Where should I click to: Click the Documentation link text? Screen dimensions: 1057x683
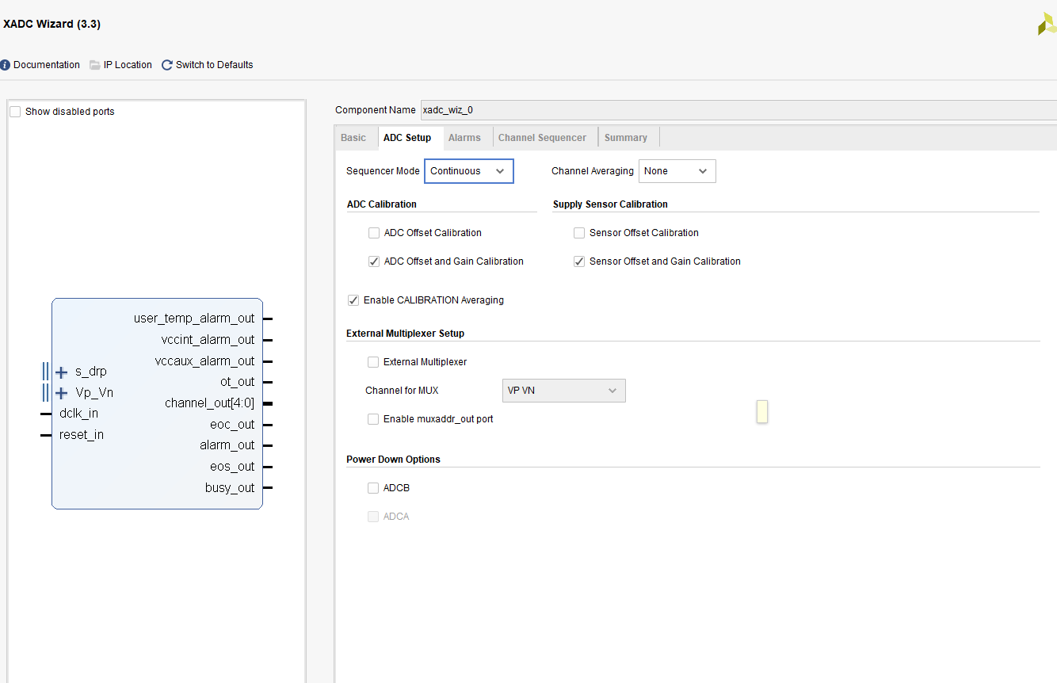47,65
